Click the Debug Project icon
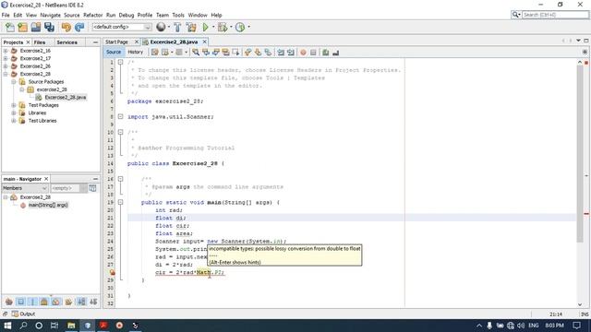This screenshot has width=591, height=332. coord(223,27)
